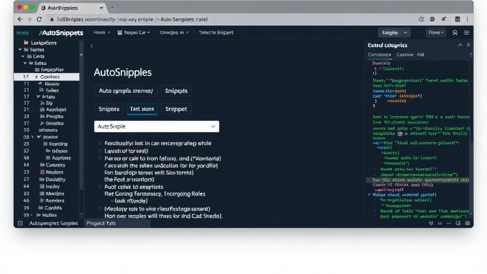Click the search icon in the app header
The width and height of the screenshot is (487, 274).
[455, 33]
